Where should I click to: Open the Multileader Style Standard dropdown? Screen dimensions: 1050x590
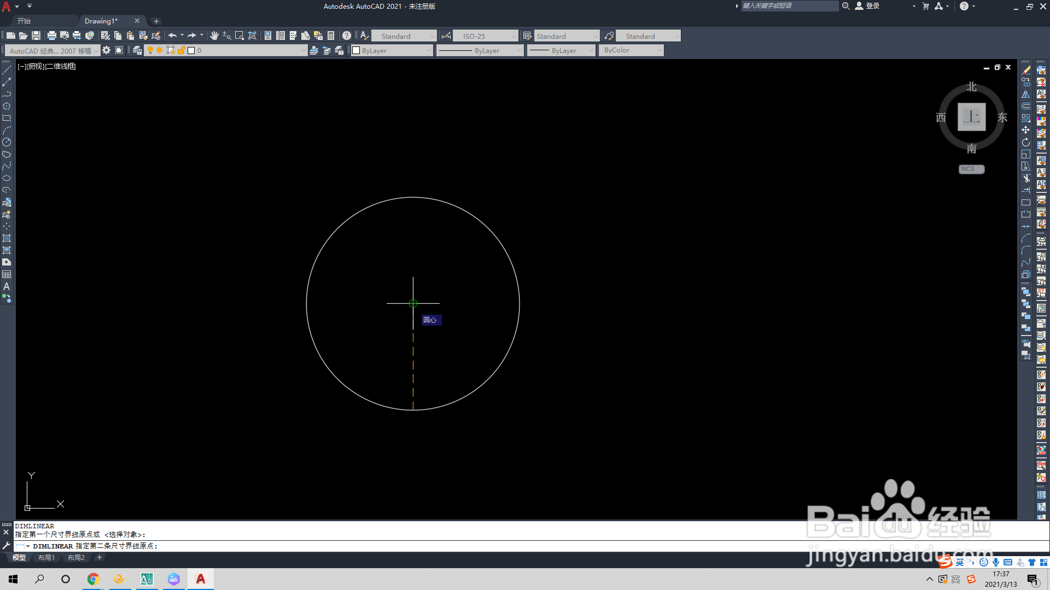point(649,36)
